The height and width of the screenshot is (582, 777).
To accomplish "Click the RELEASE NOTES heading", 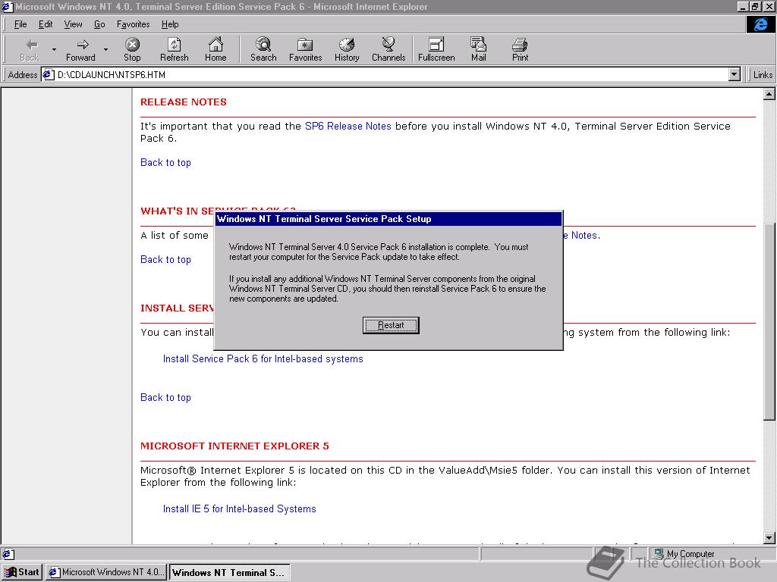I will [184, 102].
